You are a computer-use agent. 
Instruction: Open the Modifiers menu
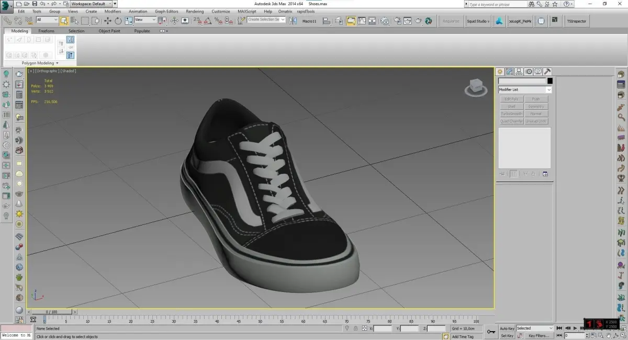[113, 11]
